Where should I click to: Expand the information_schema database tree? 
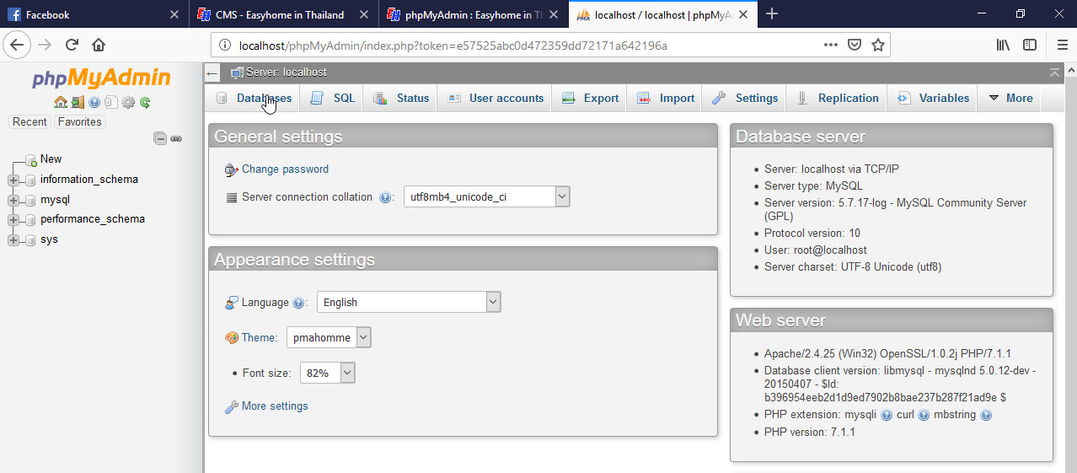click(13, 180)
